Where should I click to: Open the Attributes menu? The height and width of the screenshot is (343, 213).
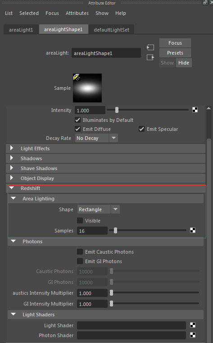[77, 13]
